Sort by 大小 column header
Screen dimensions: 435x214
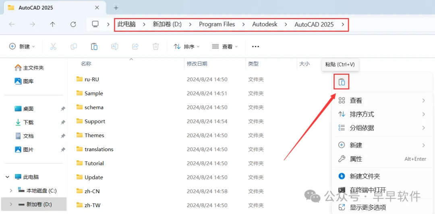click(304, 64)
